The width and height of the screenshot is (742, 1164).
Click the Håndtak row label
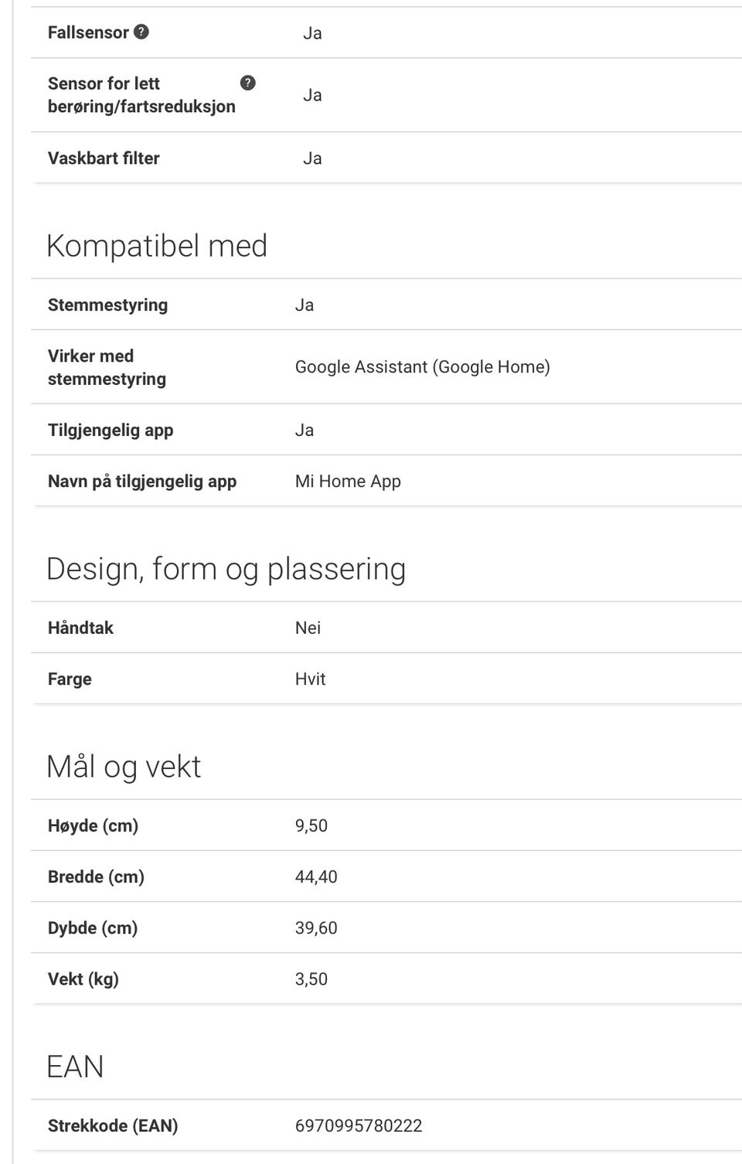[80, 628]
